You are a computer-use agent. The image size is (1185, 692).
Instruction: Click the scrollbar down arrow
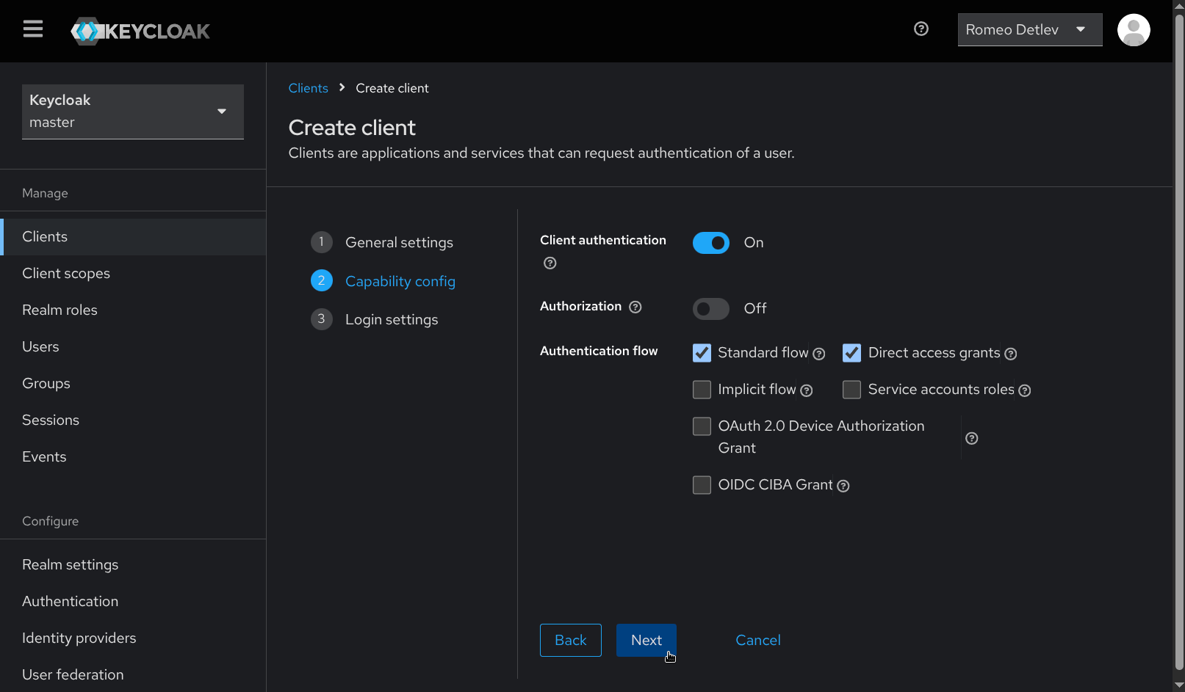1179,685
